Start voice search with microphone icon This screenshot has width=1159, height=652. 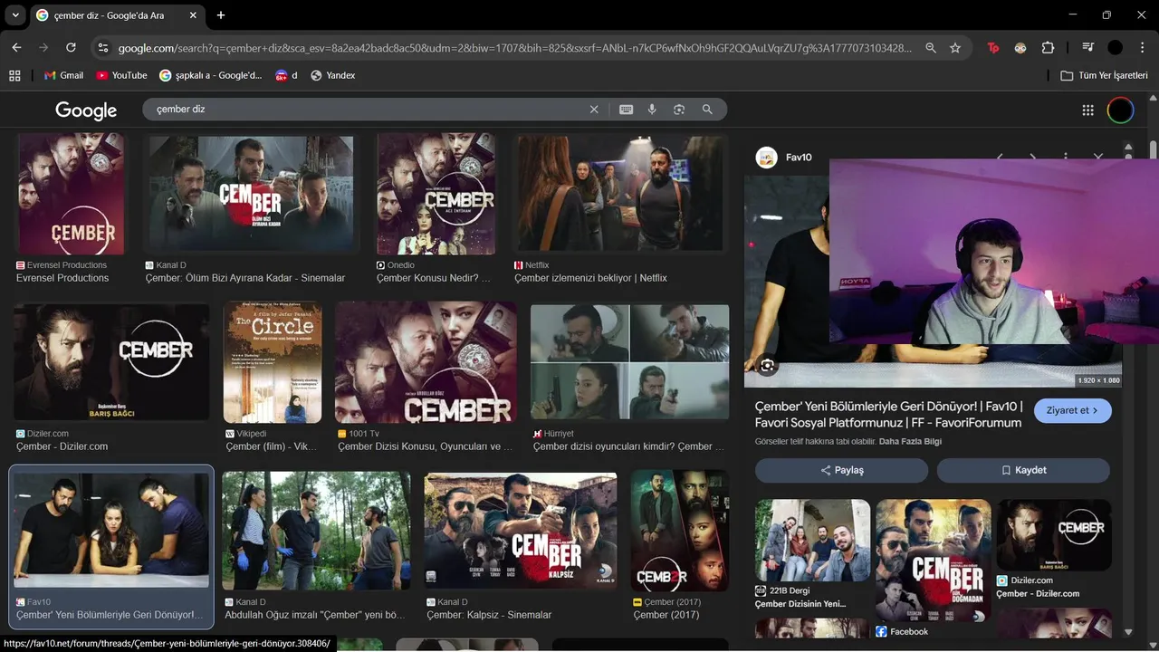point(652,110)
